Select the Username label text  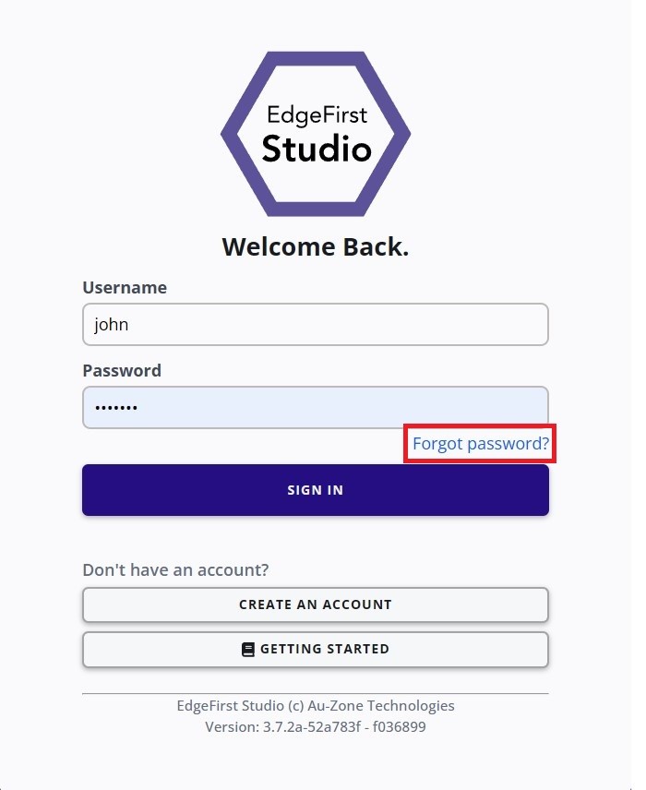pyautogui.click(x=125, y=287)
